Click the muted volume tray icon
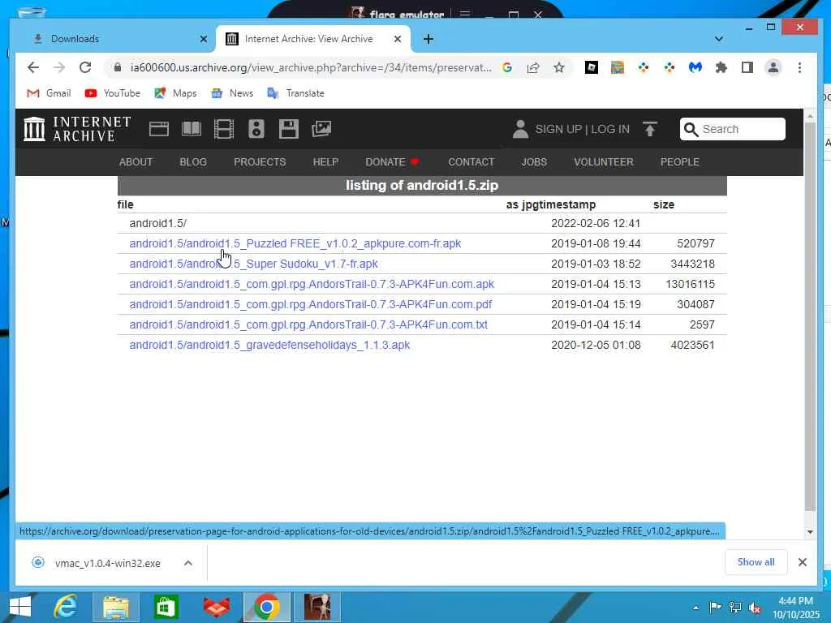 755,608
